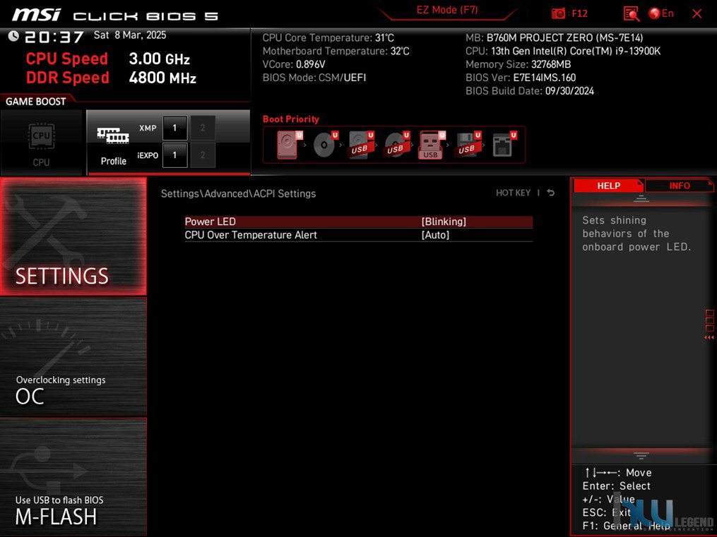Open M-FLASH to flash BIOS
Image resolution: width=717 pixels, height=537 pixels.
point(73,477)
